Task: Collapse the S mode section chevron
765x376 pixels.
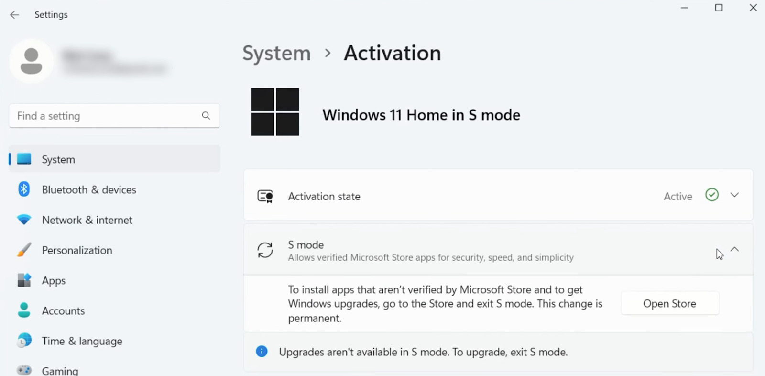Action: (x=734, y=249)
